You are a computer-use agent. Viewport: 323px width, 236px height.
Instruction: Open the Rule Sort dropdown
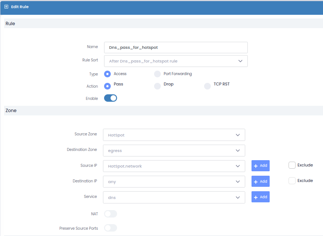point(176,61)
